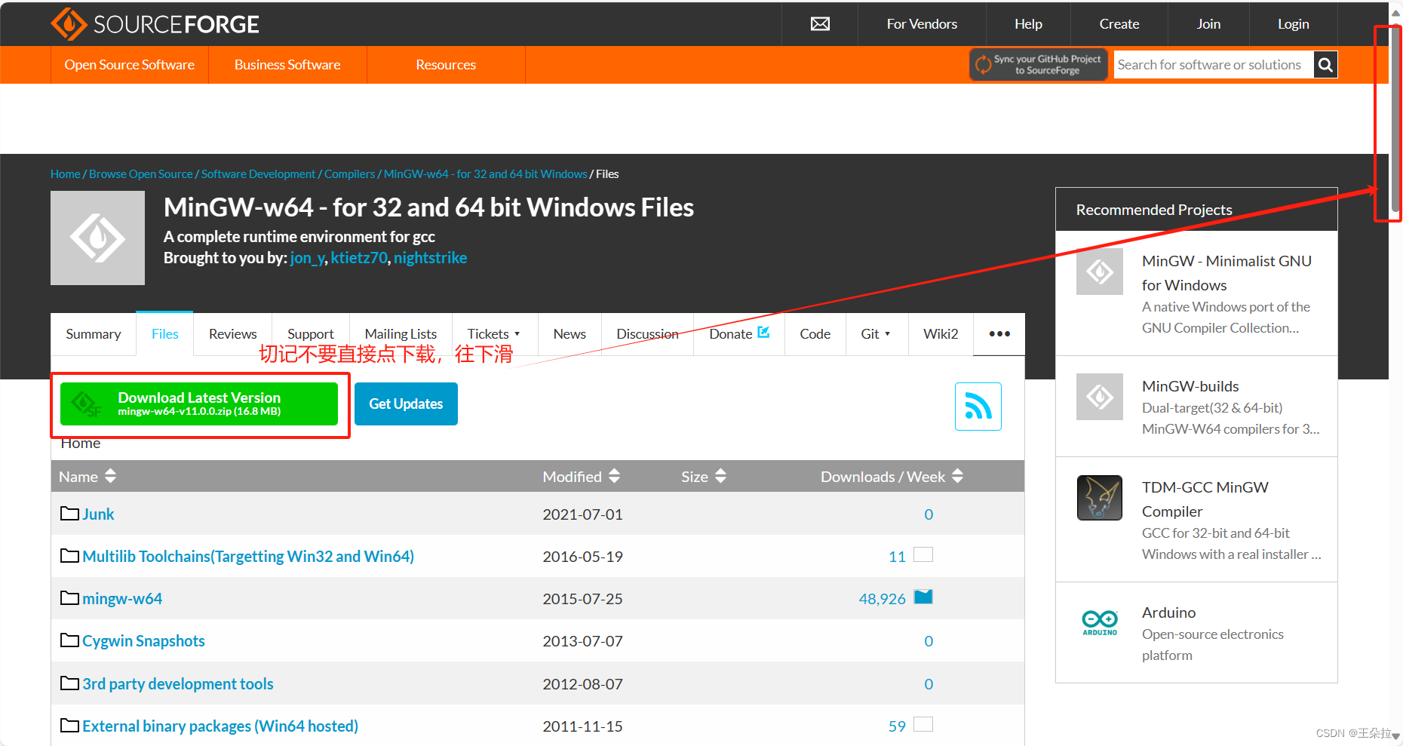Click Browse Open Source breadcrumb
The height and width of the screenshot is (746, 1403).
point(141,174)
